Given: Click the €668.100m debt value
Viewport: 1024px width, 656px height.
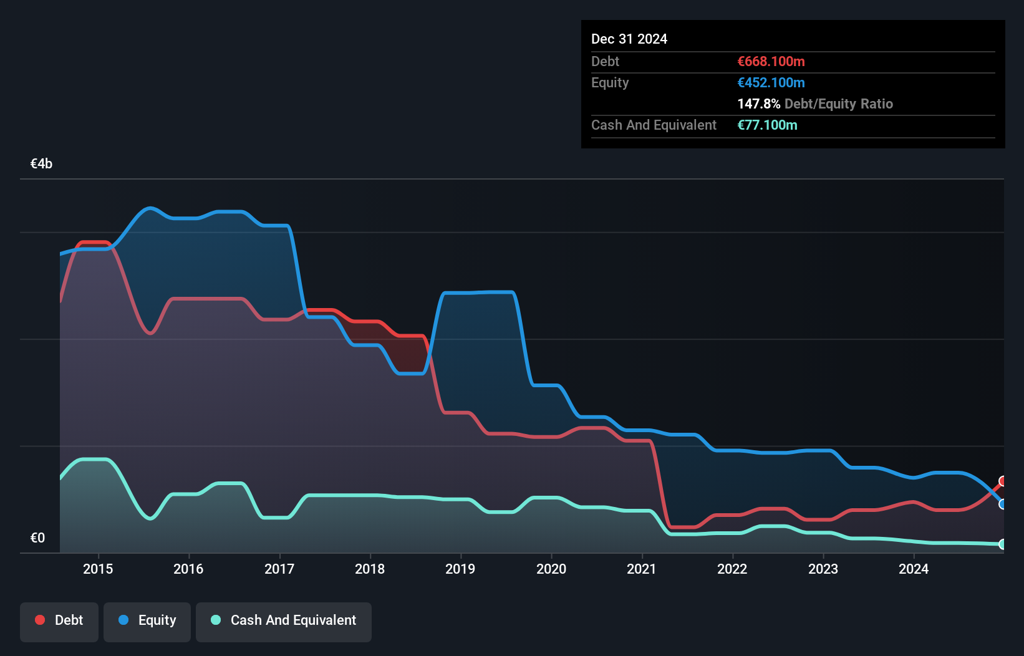Looking at the screenshot, I should coord(771,62).
